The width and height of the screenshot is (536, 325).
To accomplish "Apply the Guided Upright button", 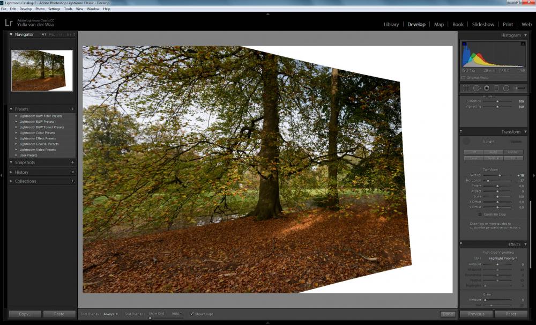I will click(513, 152).
